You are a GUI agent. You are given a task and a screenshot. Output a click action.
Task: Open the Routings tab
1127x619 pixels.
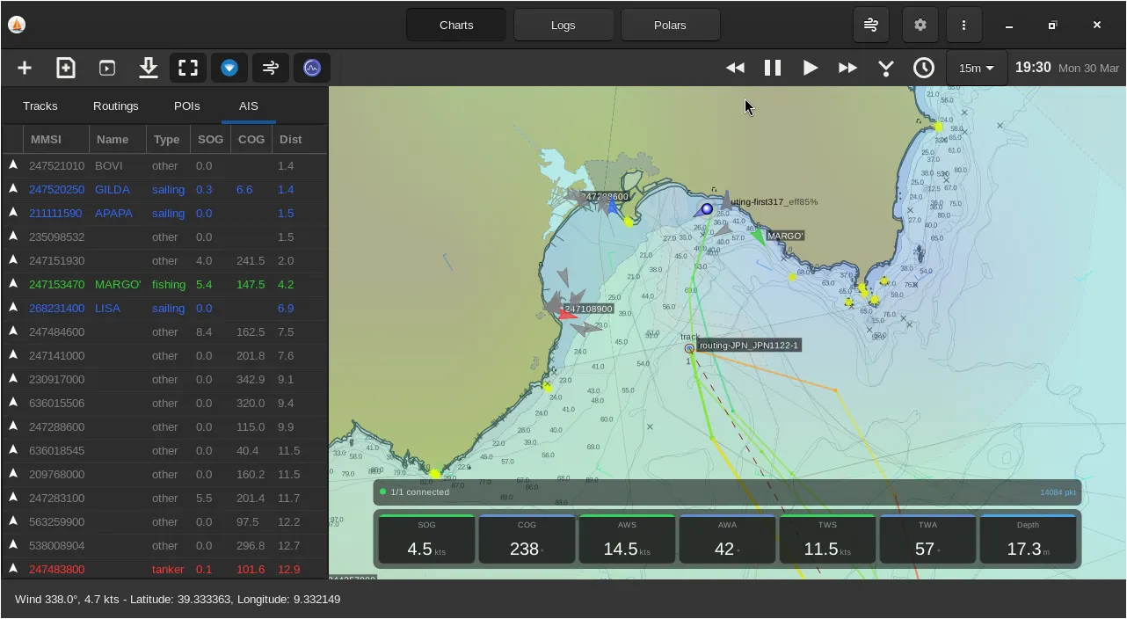coord(116,106)
